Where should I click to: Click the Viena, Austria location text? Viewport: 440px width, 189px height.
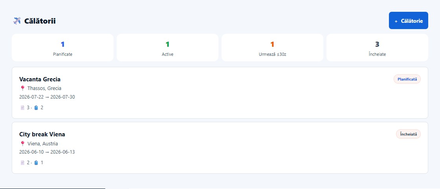coord(43,143)
